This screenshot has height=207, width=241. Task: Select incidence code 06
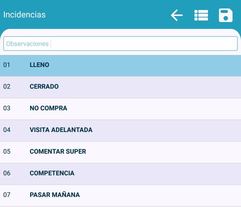[7, 173]
